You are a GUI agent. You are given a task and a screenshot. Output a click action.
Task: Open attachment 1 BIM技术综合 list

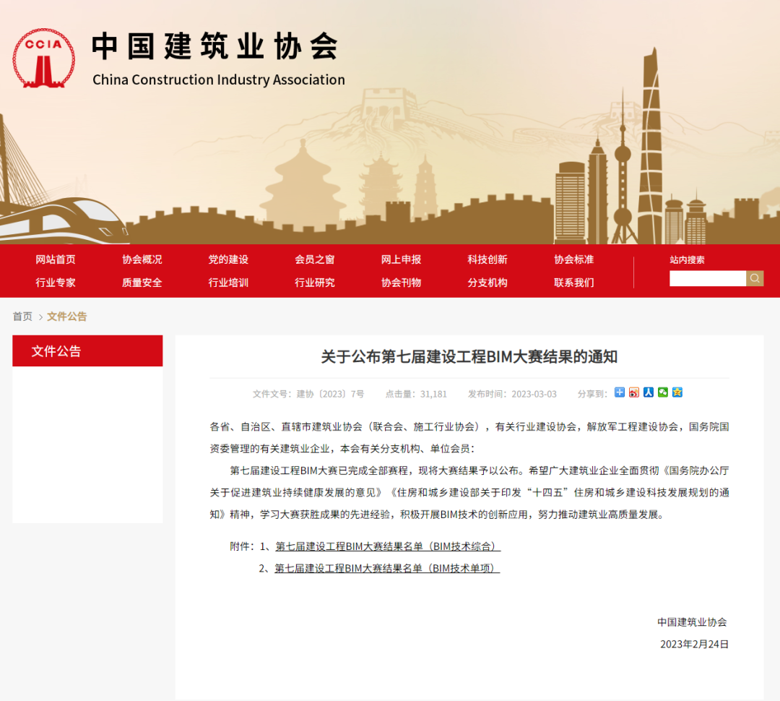(388, 546)
